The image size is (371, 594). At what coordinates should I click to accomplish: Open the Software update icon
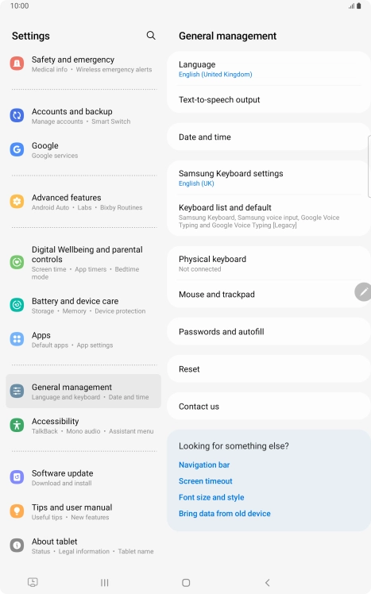point(17,477)
